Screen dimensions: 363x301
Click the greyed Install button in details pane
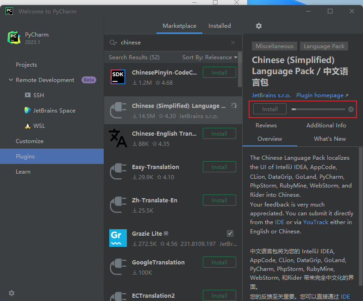(x=269, y=109)
